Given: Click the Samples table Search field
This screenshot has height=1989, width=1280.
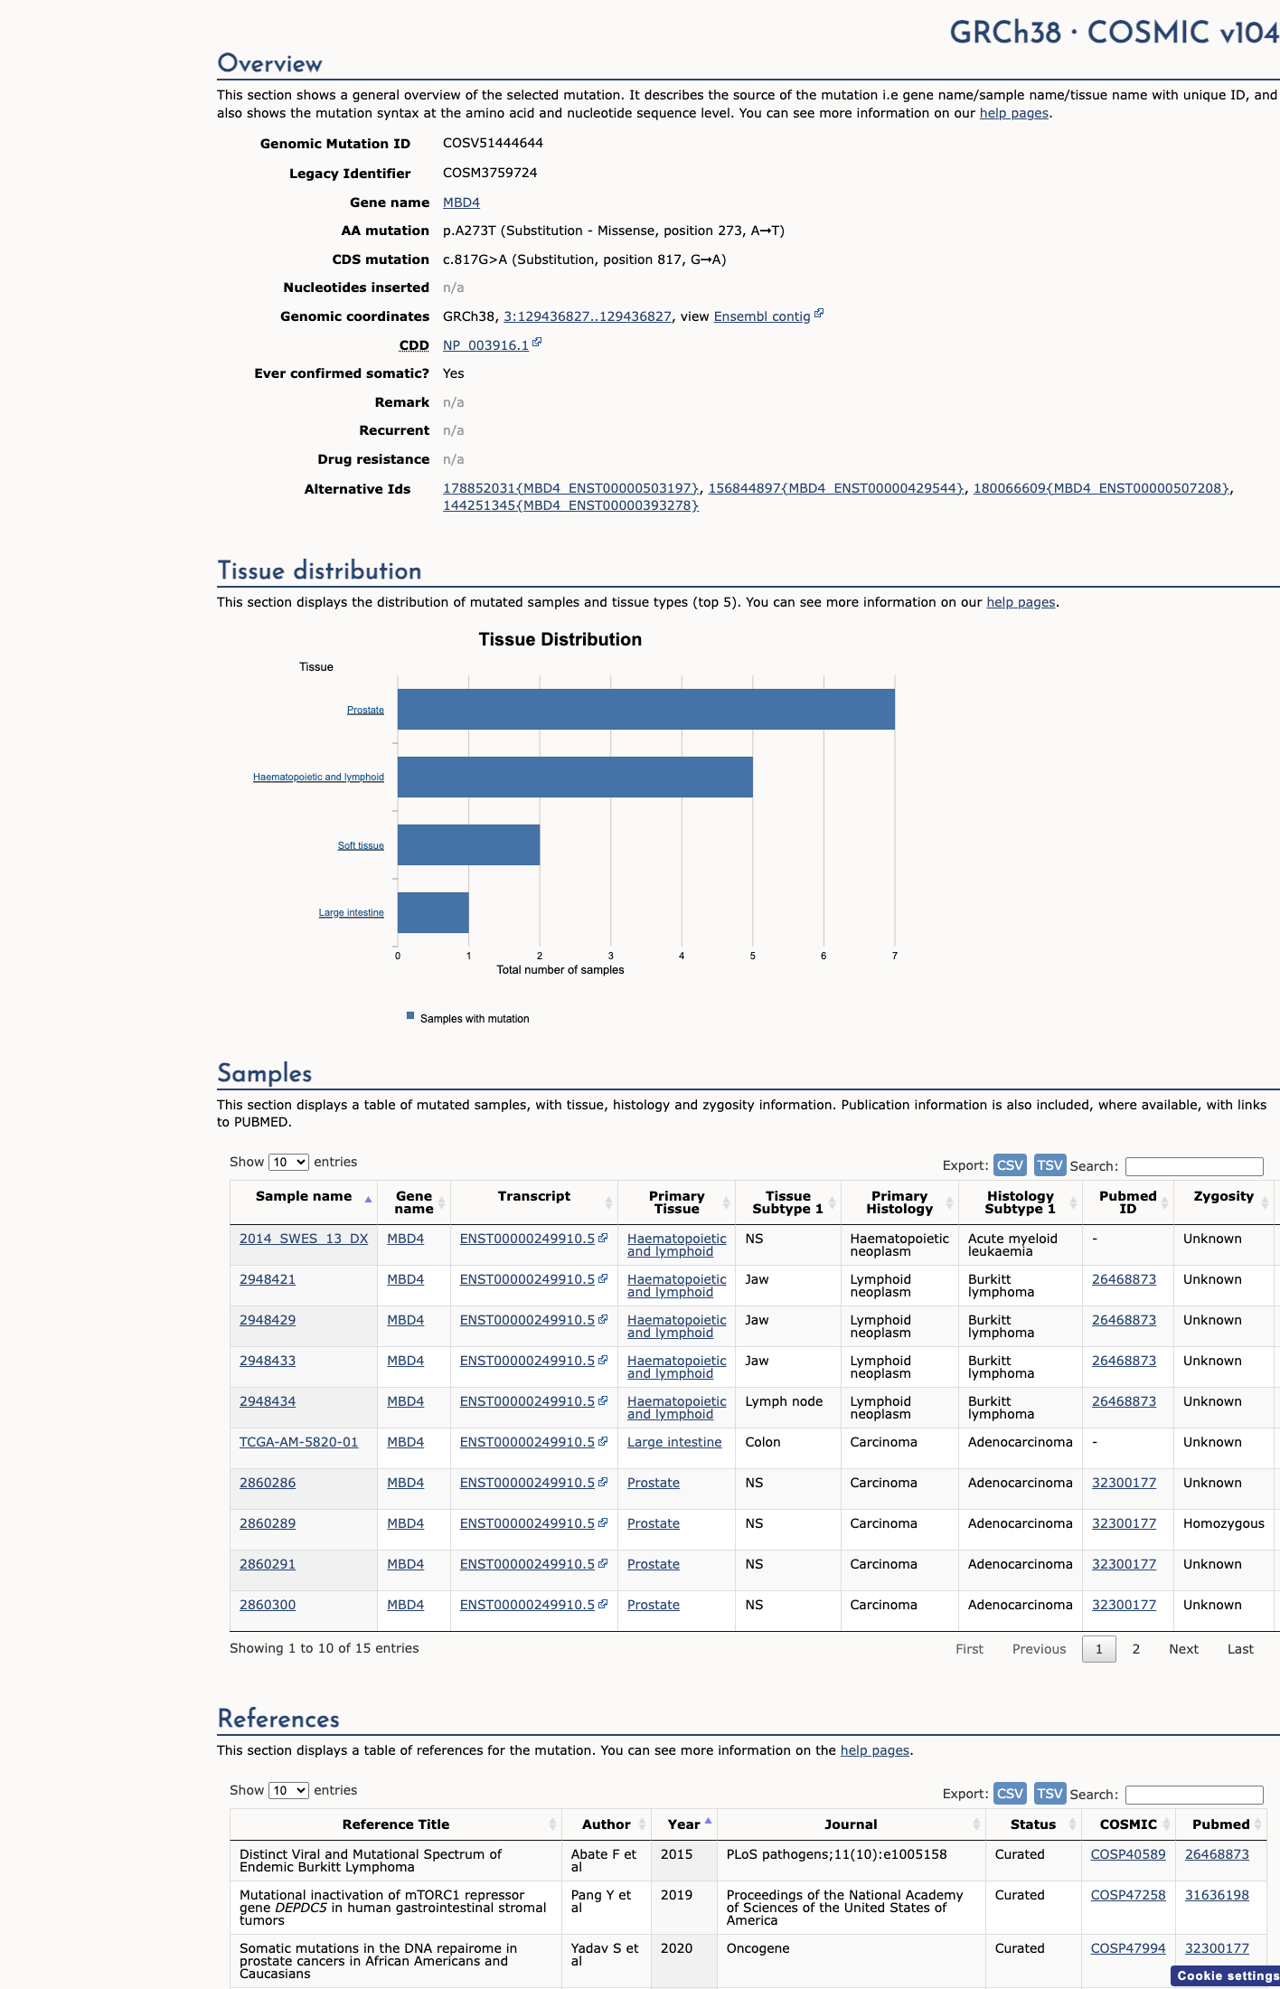Looking at the screenshot, I should (1194, 1166).
